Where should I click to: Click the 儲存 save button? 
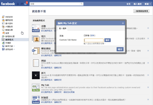(107, 40)
